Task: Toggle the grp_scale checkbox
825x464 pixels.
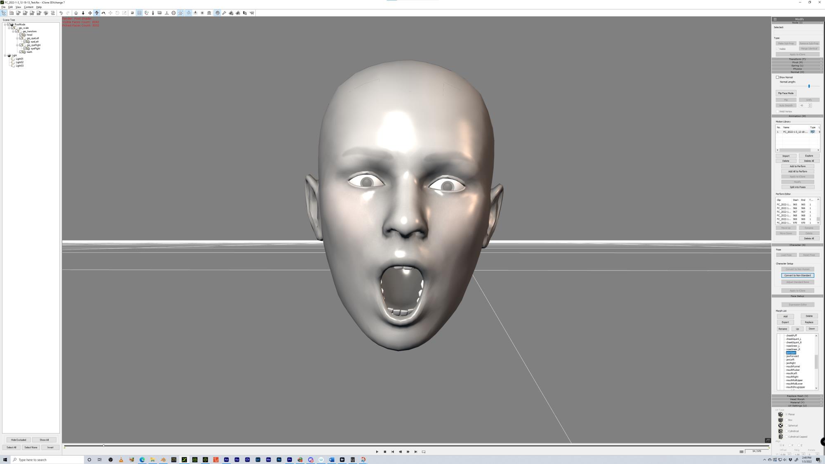Action: pyautogui.click(x=13, y=28)
